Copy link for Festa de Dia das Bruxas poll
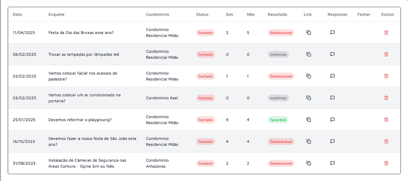The height and width of the screenshot is (181, 408). tap(309, 32)
